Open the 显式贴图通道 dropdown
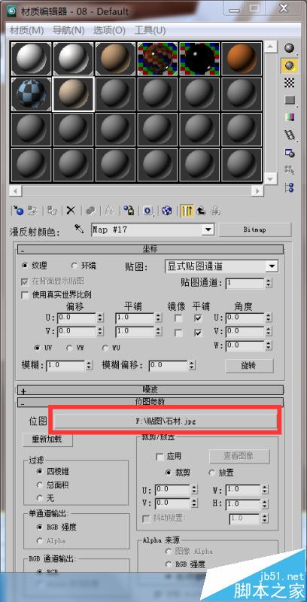 tap(272, 266)
